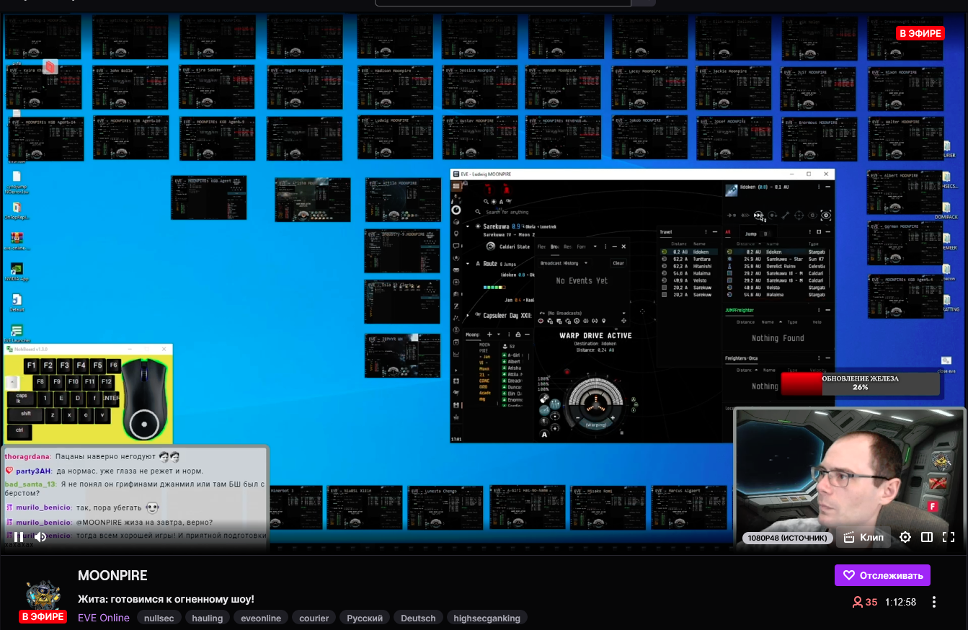Click the red broadcast target icon
This screenshot has height=630, width=968.
[x=541, y=321]
